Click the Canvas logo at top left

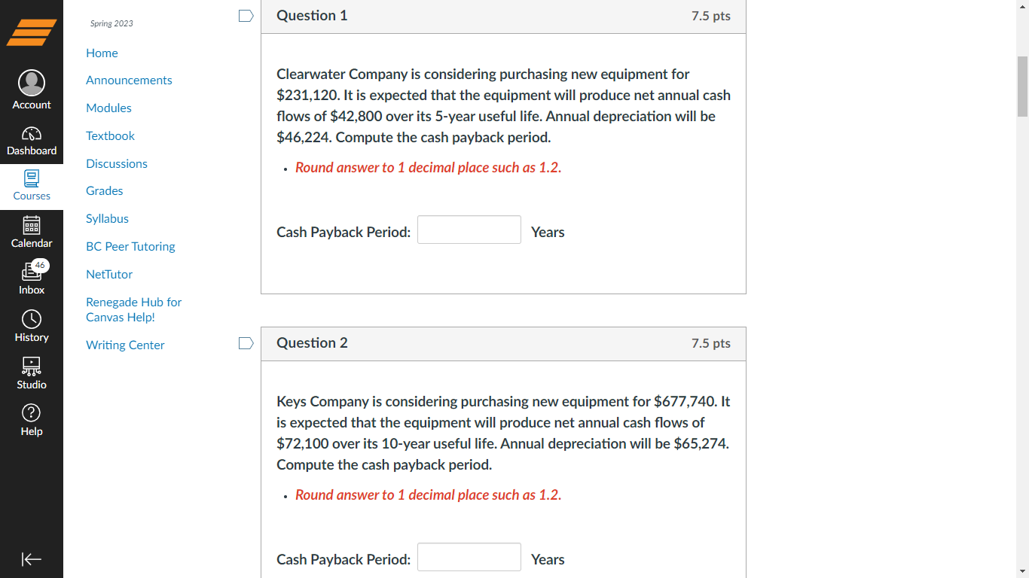(32, 32)
